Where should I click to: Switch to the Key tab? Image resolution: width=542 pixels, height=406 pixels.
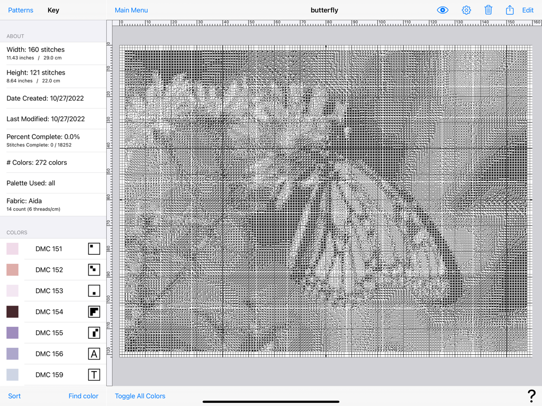(53, 10)
